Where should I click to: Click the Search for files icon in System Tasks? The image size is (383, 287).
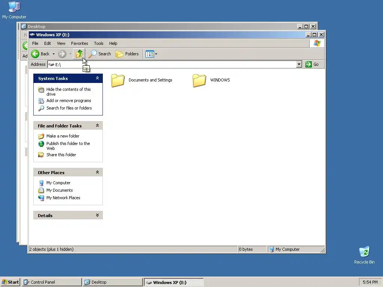point(41,108)
